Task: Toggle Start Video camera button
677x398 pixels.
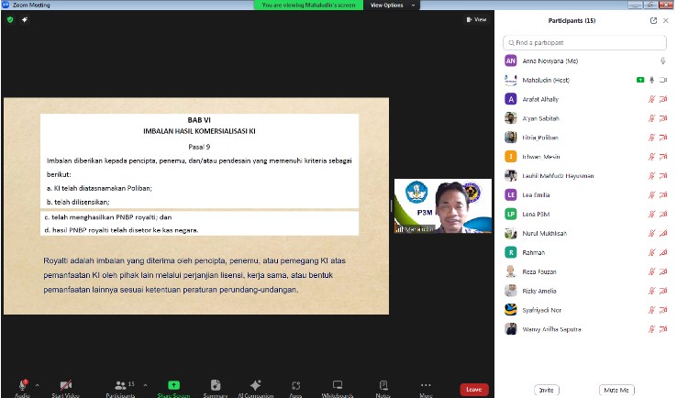Action: (66, 385)
